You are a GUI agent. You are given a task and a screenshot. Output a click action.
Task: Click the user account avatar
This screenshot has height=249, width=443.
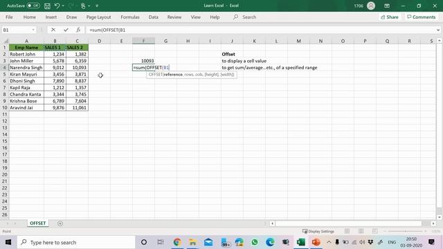(371, 6)
